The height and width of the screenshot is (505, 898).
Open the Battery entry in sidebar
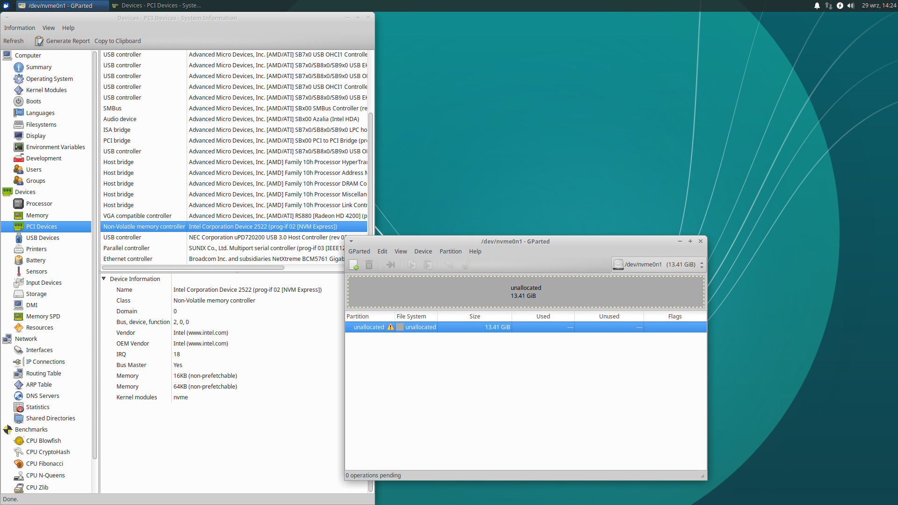coord(36,260)
